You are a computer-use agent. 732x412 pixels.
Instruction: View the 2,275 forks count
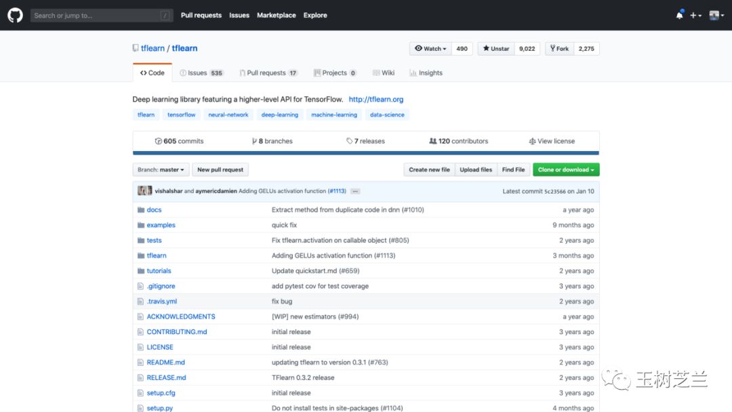click(586, 49)
